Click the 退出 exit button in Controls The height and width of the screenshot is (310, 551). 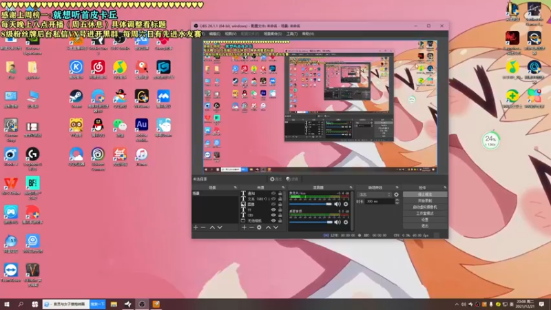[x=425, y=226]
